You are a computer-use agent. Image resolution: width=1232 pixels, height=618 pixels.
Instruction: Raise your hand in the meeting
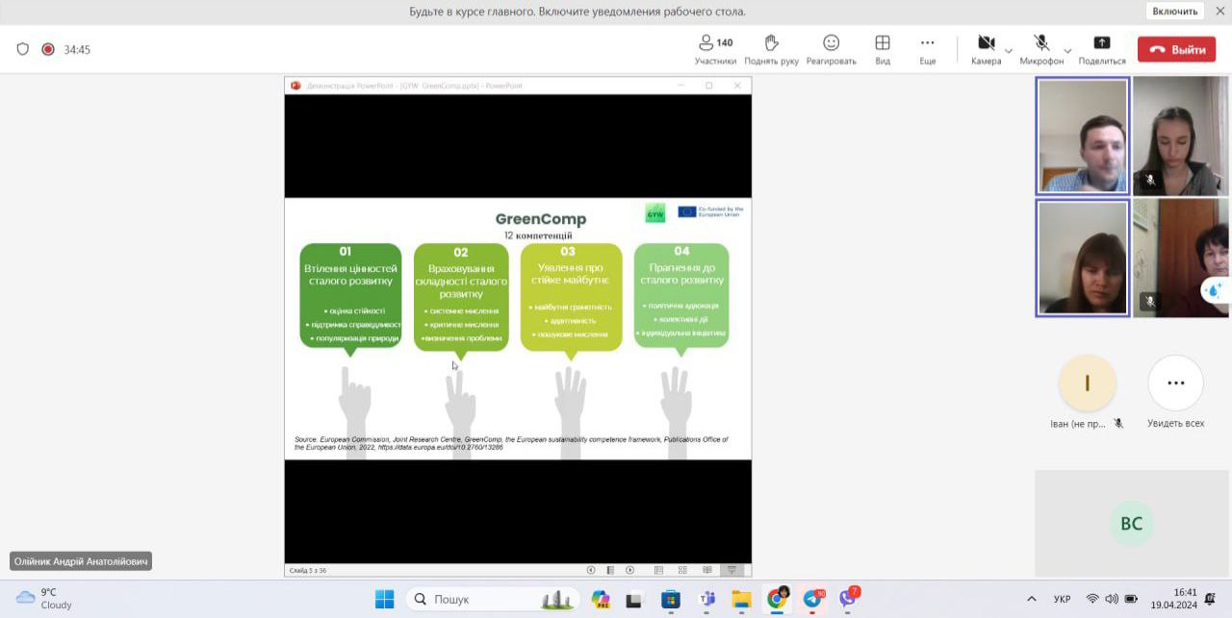[771, 50]
